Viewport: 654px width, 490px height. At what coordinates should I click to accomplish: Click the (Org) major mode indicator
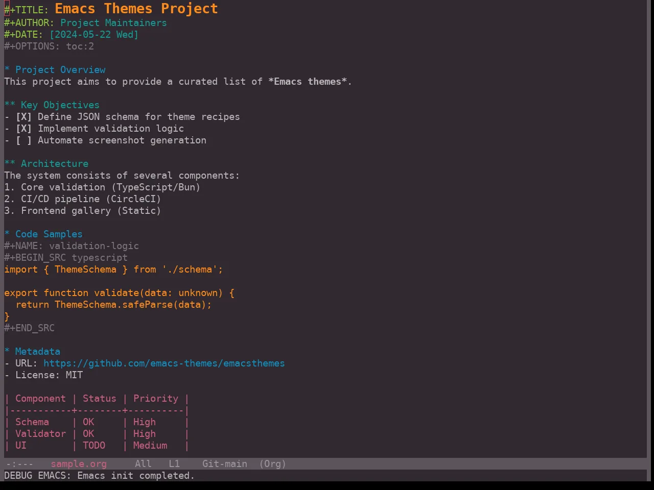pos(272,464)
